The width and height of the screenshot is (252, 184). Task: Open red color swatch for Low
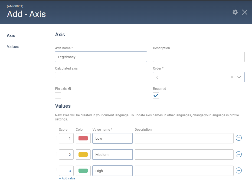pyautogui.click(x=83, y=138)
